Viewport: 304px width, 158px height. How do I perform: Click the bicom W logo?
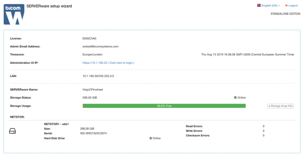point(14,14)
